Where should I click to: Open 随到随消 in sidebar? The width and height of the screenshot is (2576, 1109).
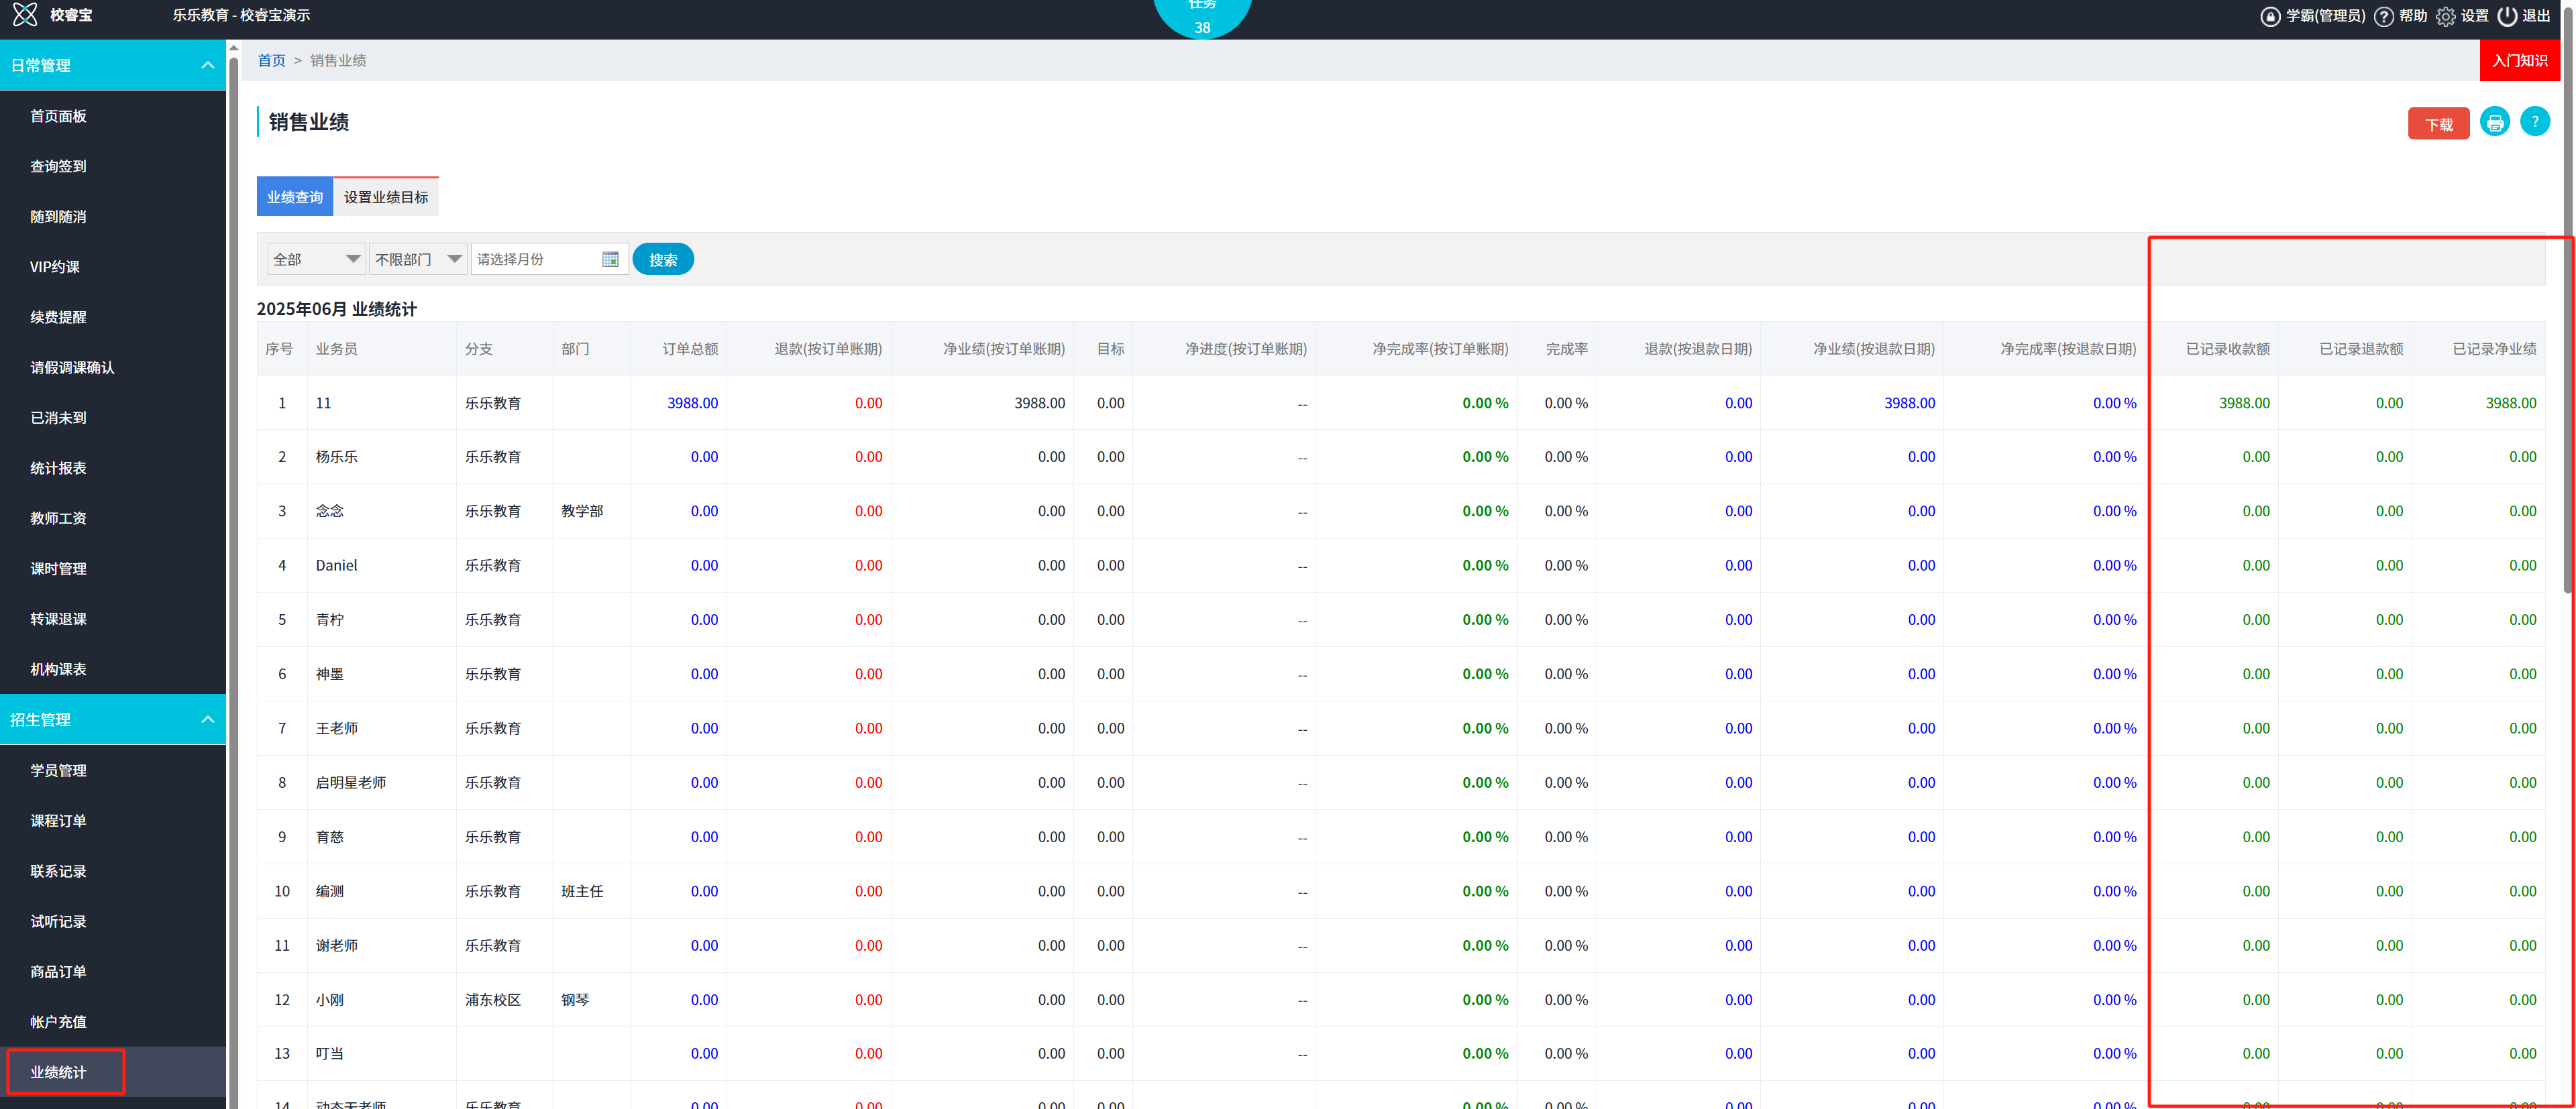[58, 217]
